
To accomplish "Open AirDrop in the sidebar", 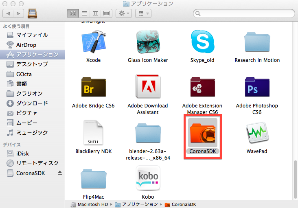I will pyautogui.click(x=32, y=45).
